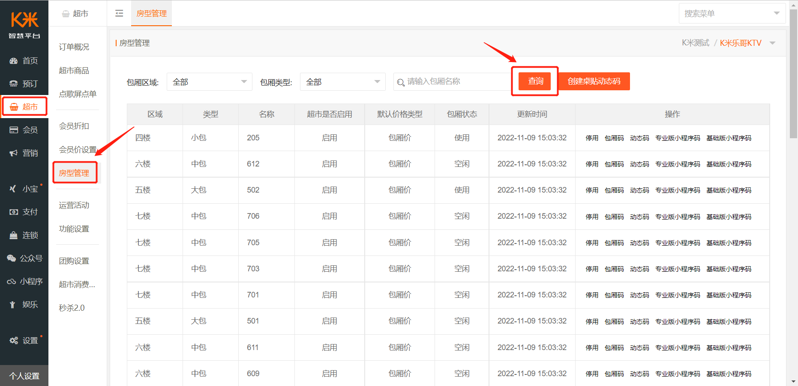Click 停用 for room 205
Image resolution: width=798 pixels, height=386 pixels.
(x=592, y=138)
